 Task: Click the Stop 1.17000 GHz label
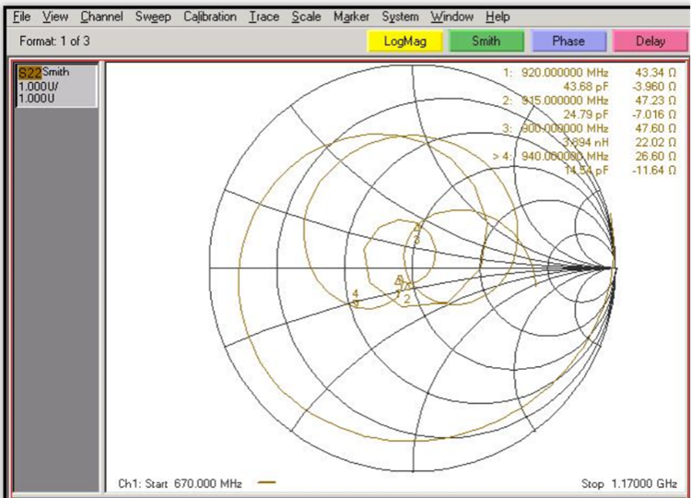point(629,483)
